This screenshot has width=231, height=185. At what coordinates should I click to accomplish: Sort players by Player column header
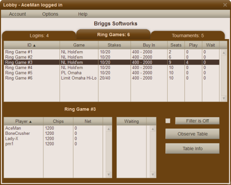(x=24, y=121)
